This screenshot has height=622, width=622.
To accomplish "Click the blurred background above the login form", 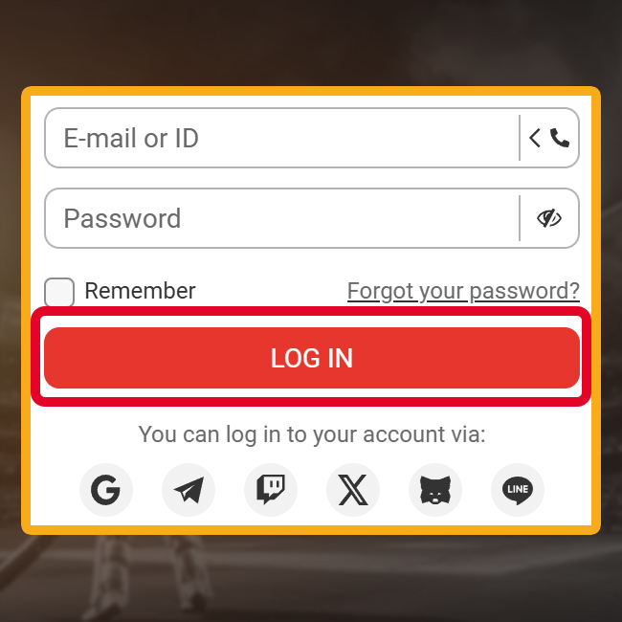I will coord(311,42).
